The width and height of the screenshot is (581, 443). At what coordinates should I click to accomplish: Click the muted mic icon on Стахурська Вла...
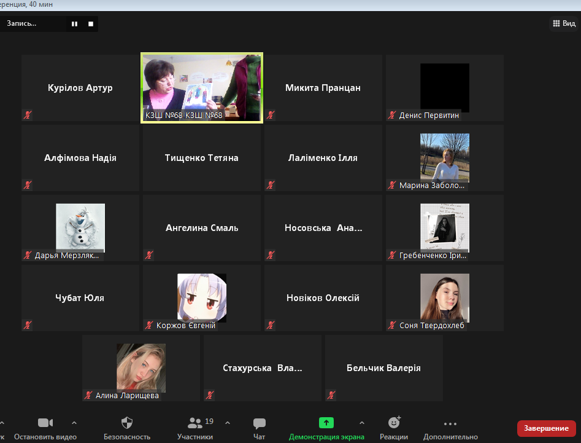tap(210, 395)
